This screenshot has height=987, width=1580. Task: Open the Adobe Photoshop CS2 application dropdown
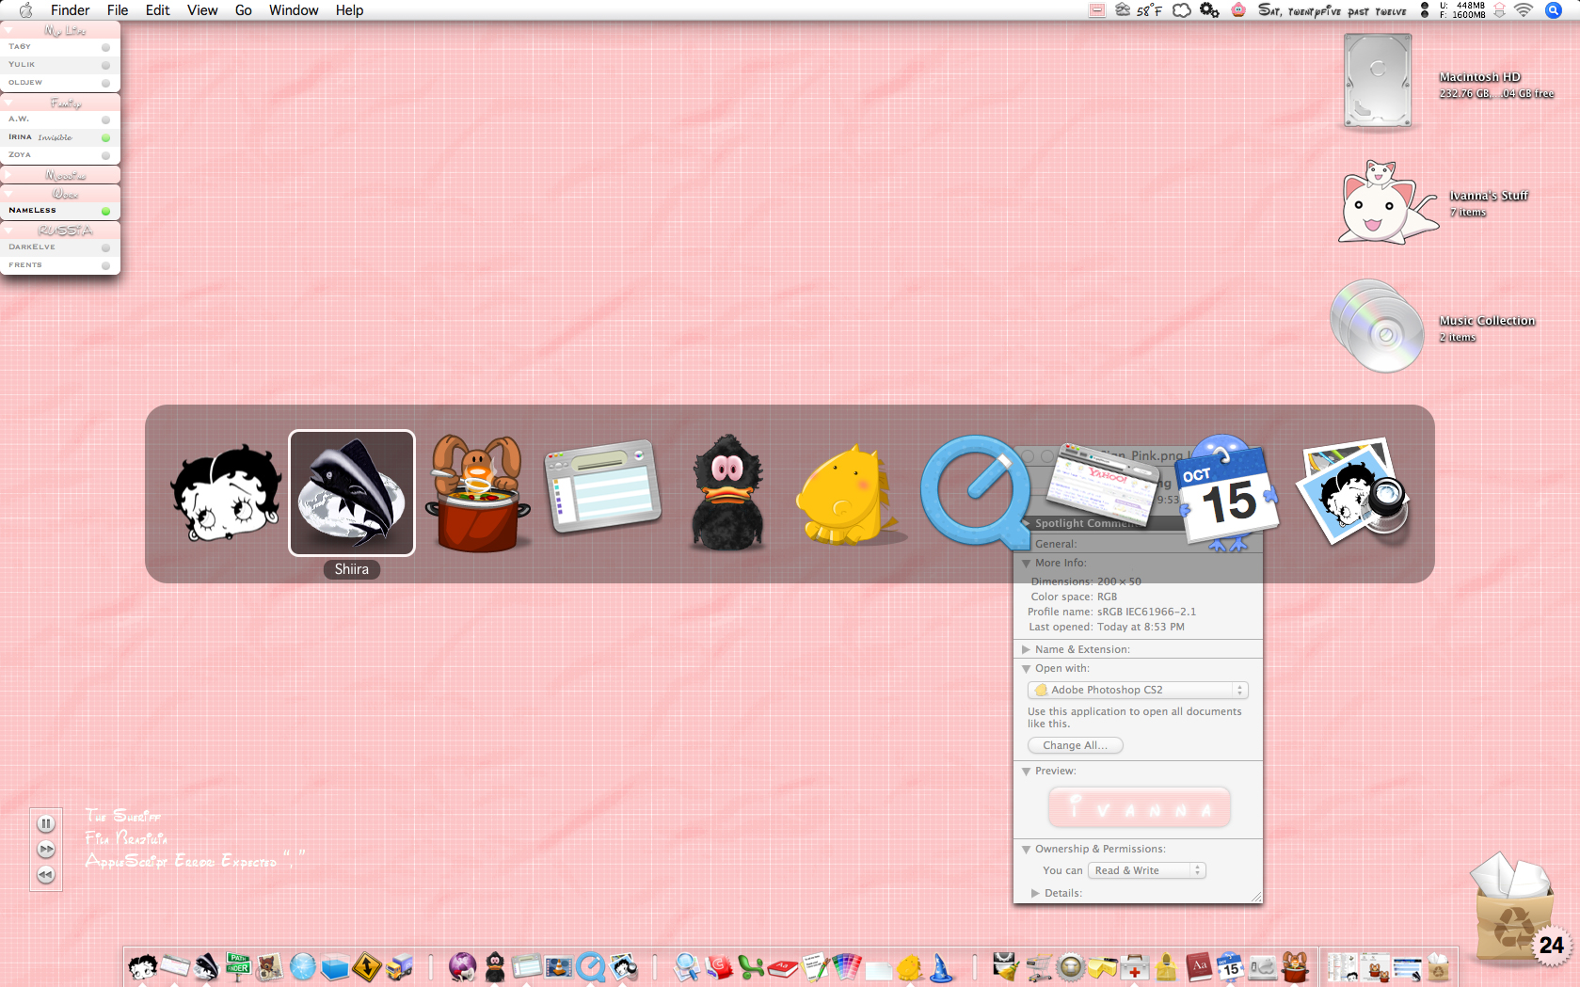[1138, 690]
